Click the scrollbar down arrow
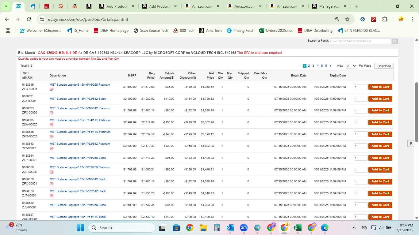This screenshot has width=419, height=235. point(417,218)
